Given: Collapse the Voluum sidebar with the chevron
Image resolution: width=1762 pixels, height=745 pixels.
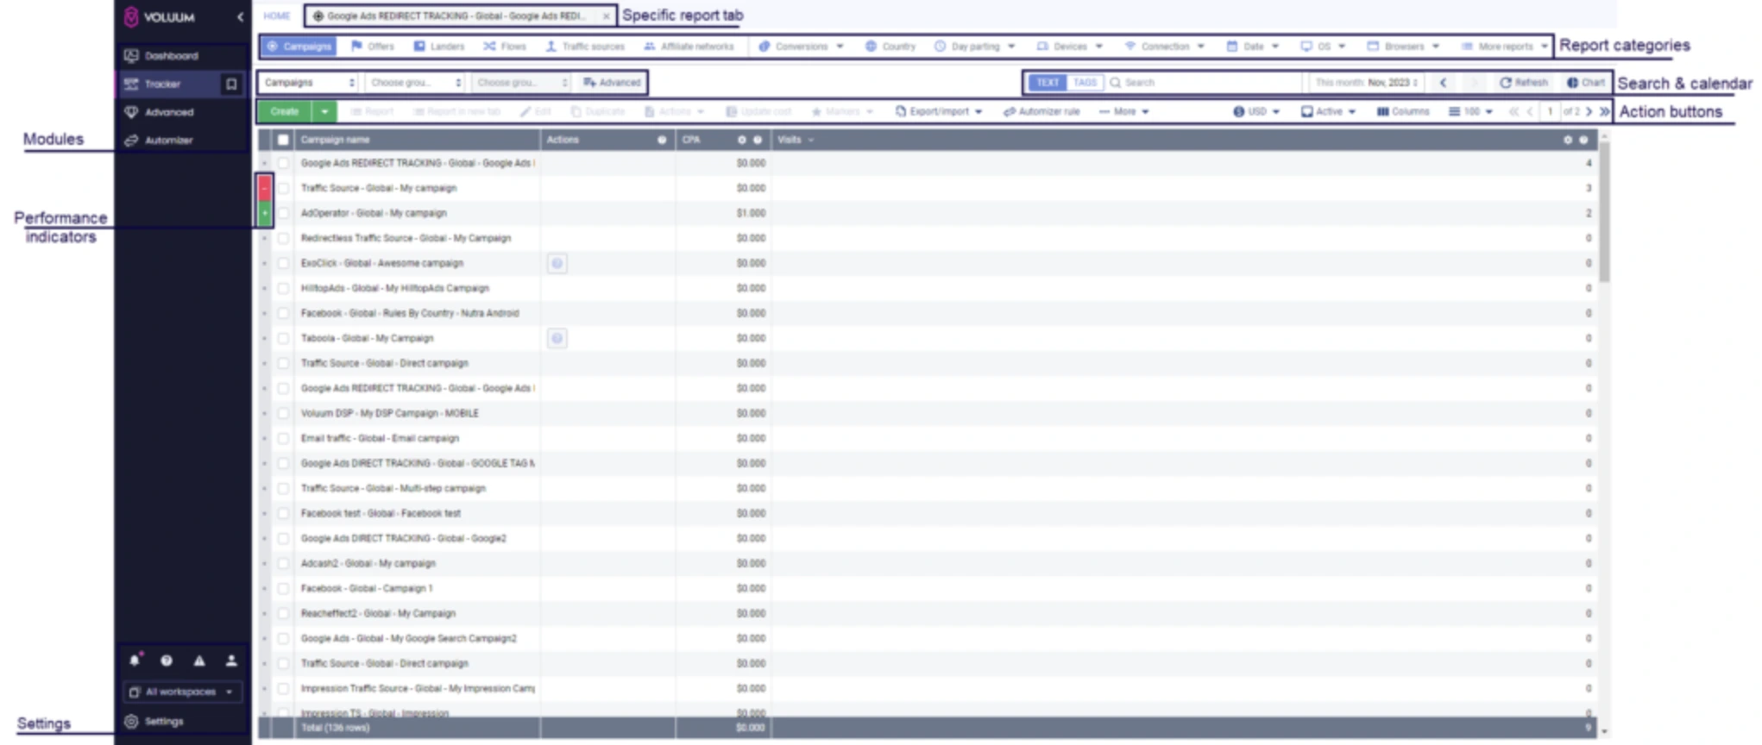Looking at the screenshot, I should pyautogui.click(x=240, y=17).
